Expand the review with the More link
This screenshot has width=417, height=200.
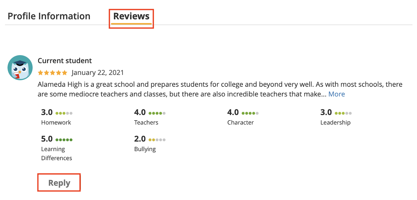pyautogui.click(x=336, y=94)
